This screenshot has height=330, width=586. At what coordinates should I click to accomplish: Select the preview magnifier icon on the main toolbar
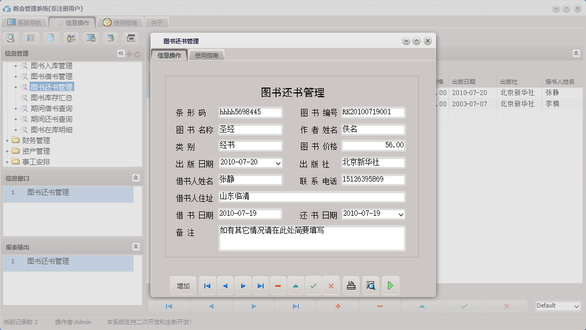tap(11, 37)
